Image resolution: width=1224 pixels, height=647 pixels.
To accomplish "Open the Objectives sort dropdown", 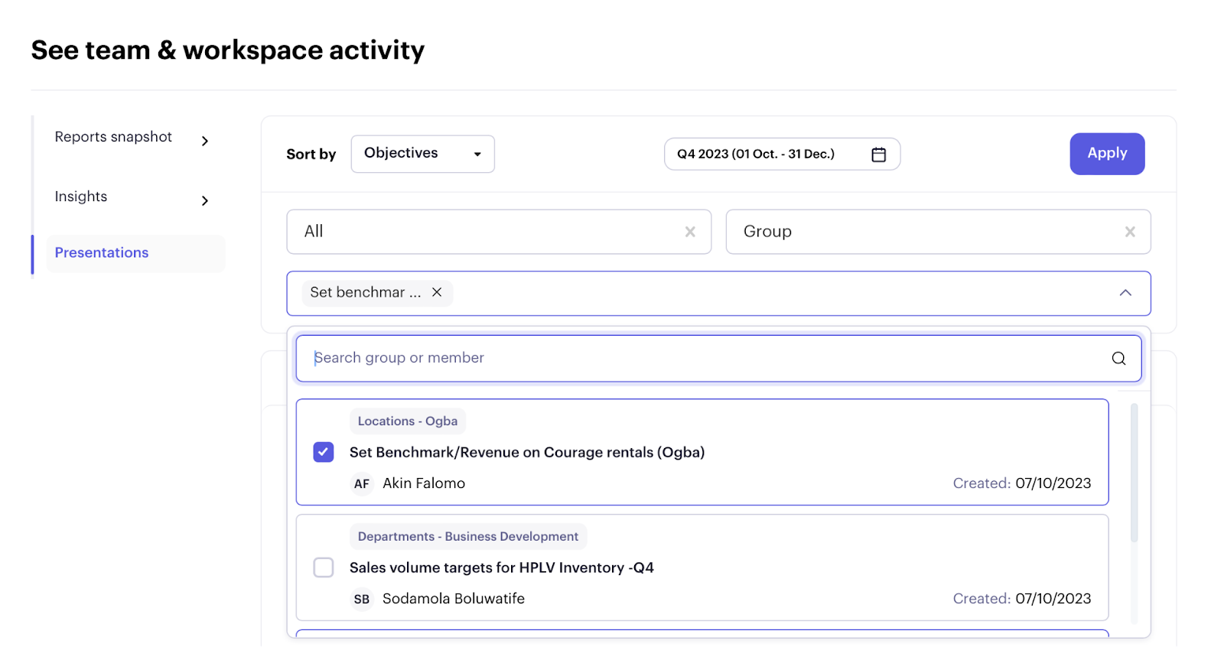I will [423, 154].
